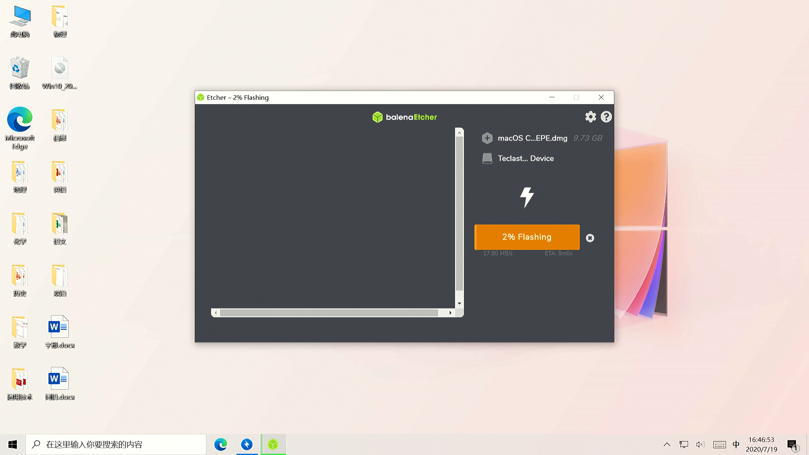The height and width of the screenshot is (455, 809).
Task: Click horizontal scrollbar left arrow in Etcher
Action: [216, 313]
